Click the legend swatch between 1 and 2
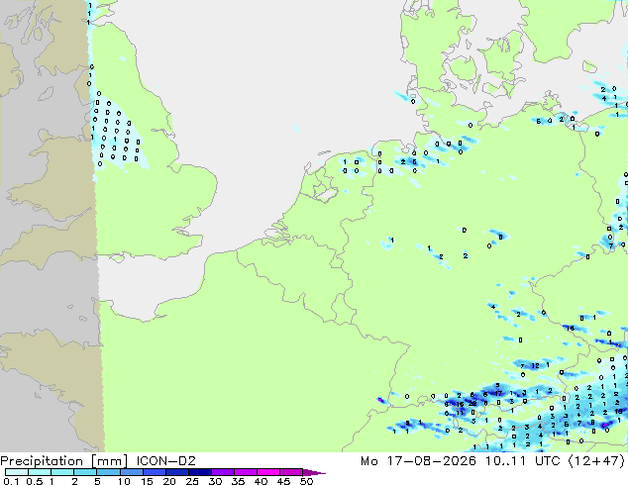This screenshot has height=485, width=628. 62,472
